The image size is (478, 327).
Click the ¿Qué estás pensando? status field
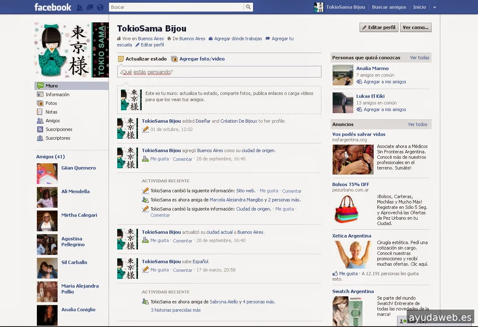(x=219, y=72)
